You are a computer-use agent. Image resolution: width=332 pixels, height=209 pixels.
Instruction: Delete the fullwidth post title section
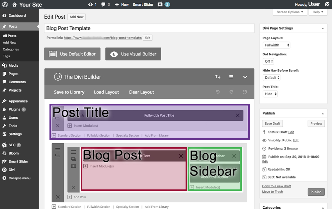[x=57, y=126]
